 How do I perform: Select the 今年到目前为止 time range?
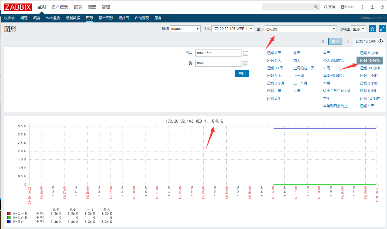point(335,106)
